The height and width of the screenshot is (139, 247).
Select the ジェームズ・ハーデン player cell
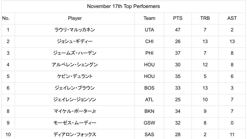pos(75,53)
